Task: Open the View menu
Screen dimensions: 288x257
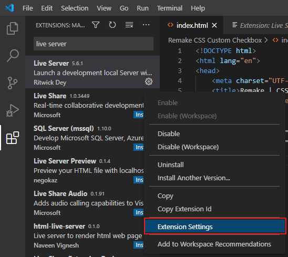Action: coord(104,8)
